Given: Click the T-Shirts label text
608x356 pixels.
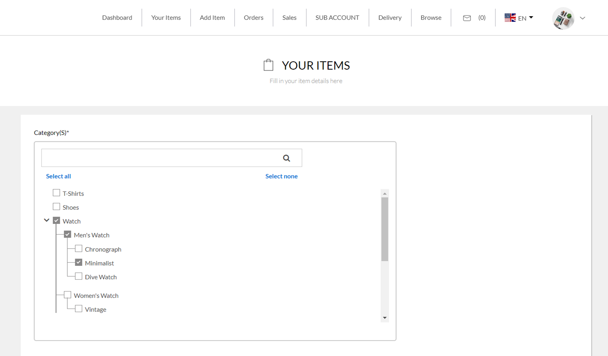Looking at the screenshot, I should click(73, 194).
